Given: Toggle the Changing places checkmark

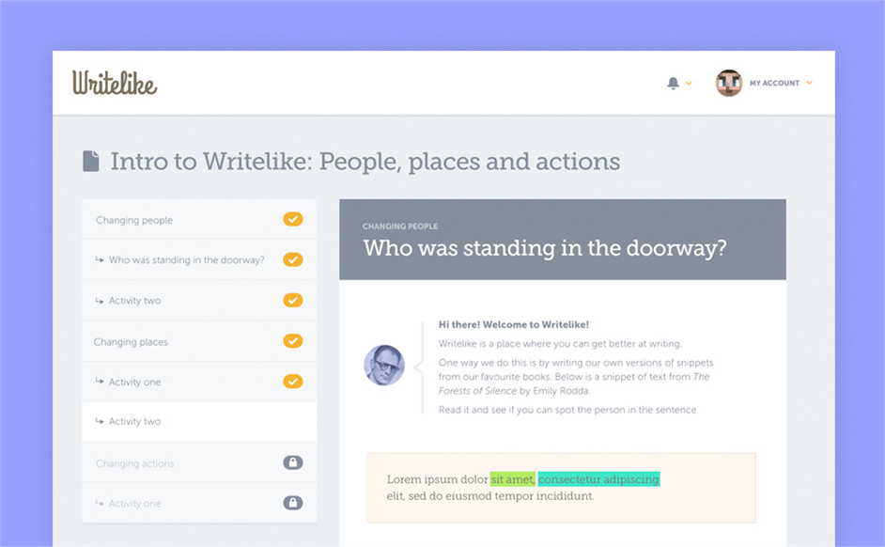Looking at the screenshot, I should click(x=293, y=341).
